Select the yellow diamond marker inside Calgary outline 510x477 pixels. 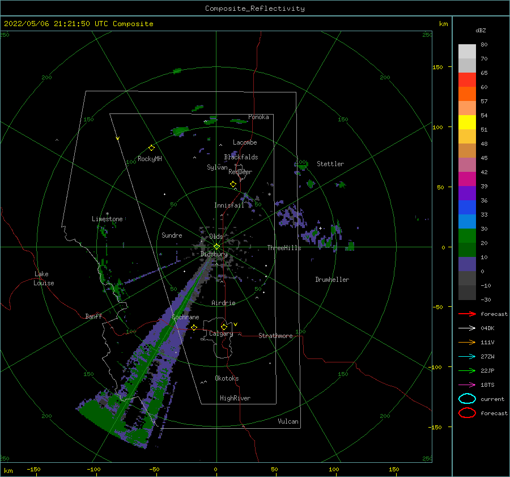click(x=224, y=327)
